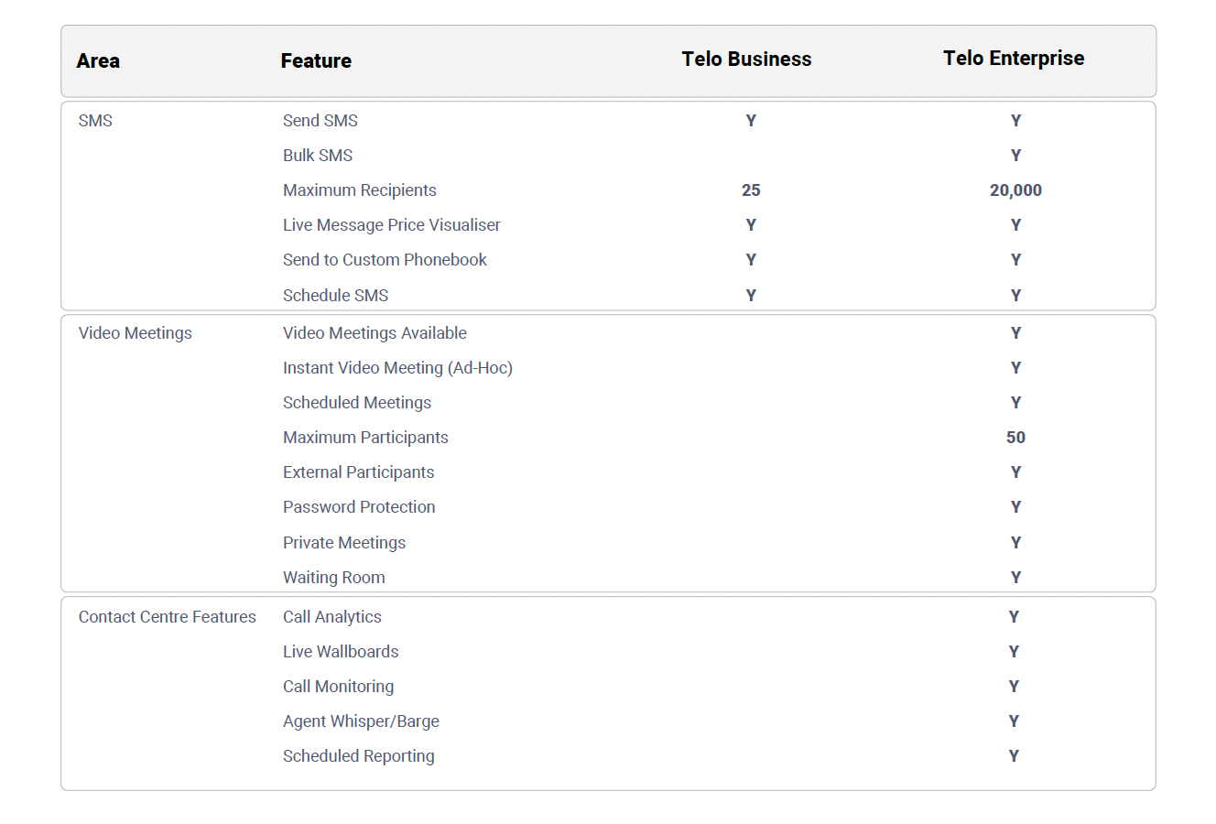This screenshot has height=824, width=1216.
Task: Click the 20,000 recipients value
Action: point(1015,190)
